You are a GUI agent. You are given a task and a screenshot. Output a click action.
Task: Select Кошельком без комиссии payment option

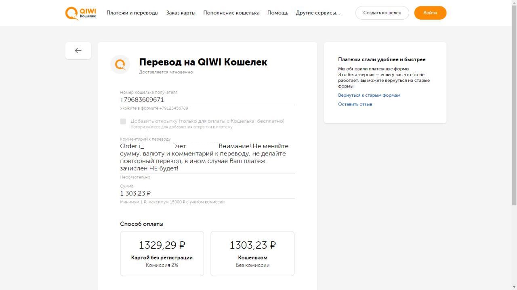pyautogui.click(x=252, y=253)
